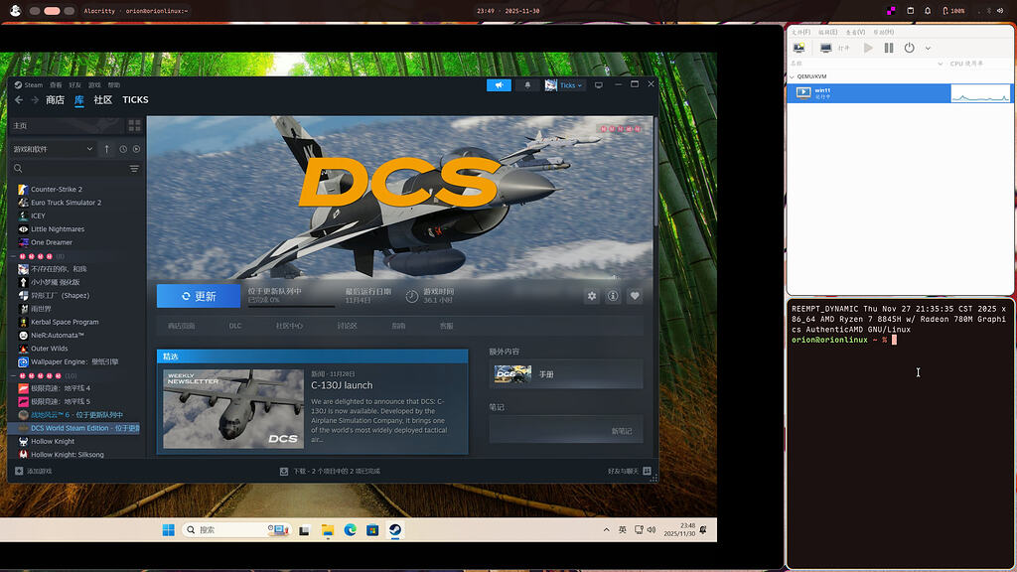This screenshot has height=572, width=1017.
Task: Select the win11 virtual machine row
Action: (x=899, y=93)
